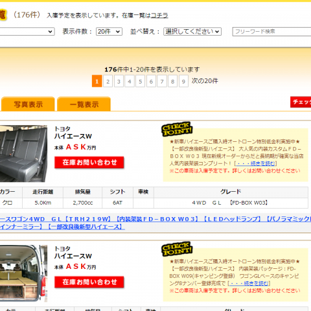
Task: Go to page 2 of results
Action: [x=108, y=81]
